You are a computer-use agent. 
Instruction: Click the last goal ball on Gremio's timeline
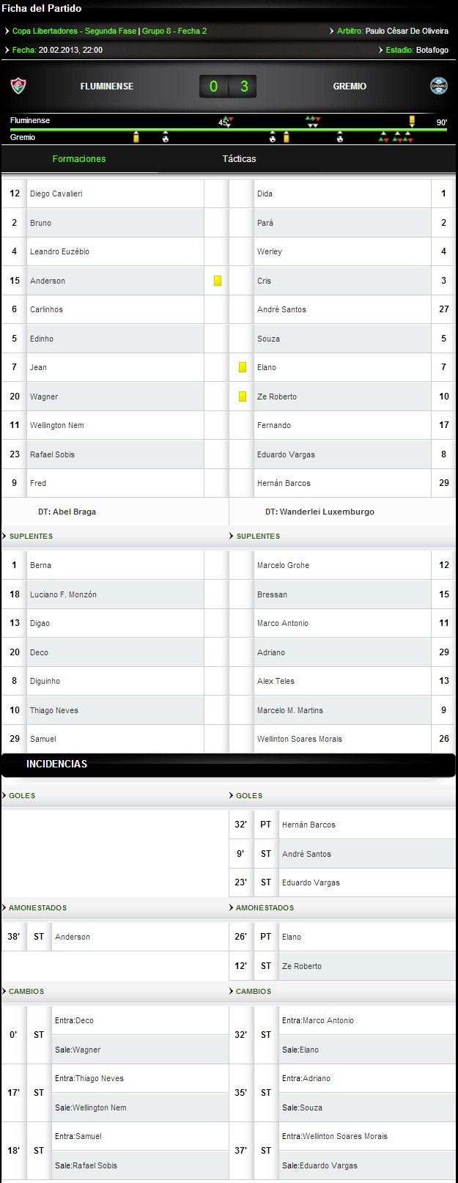point(340,137)
